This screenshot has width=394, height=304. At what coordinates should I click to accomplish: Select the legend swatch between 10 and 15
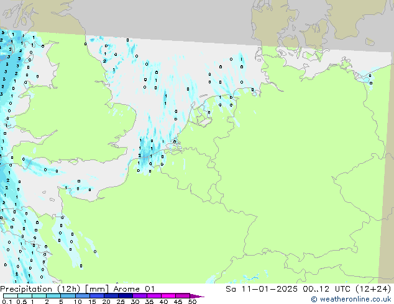(83, 296)
